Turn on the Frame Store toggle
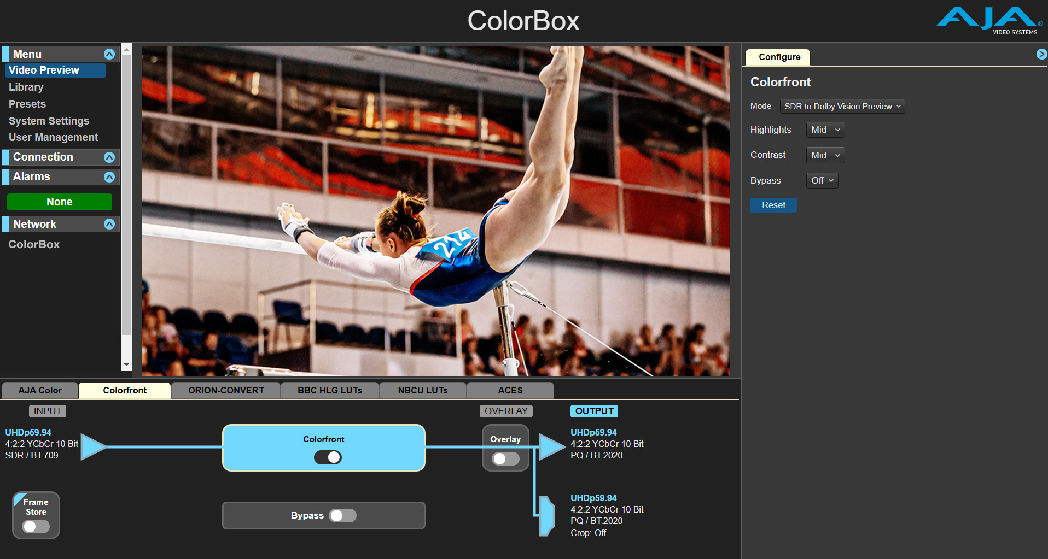The height and width of the screenshot is (559, 1048). [x=35, y=526]
